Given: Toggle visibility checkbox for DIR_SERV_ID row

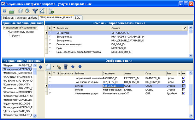Looking at the screenshot, I should (x=183, y=82).
